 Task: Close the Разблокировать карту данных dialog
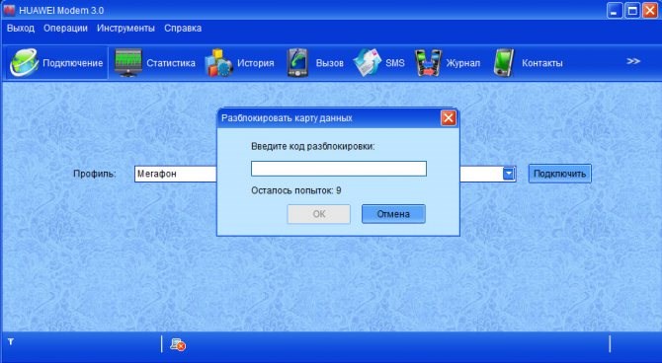click(x=449, y=118)
